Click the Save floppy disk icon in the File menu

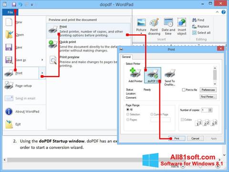click(9, 47)
